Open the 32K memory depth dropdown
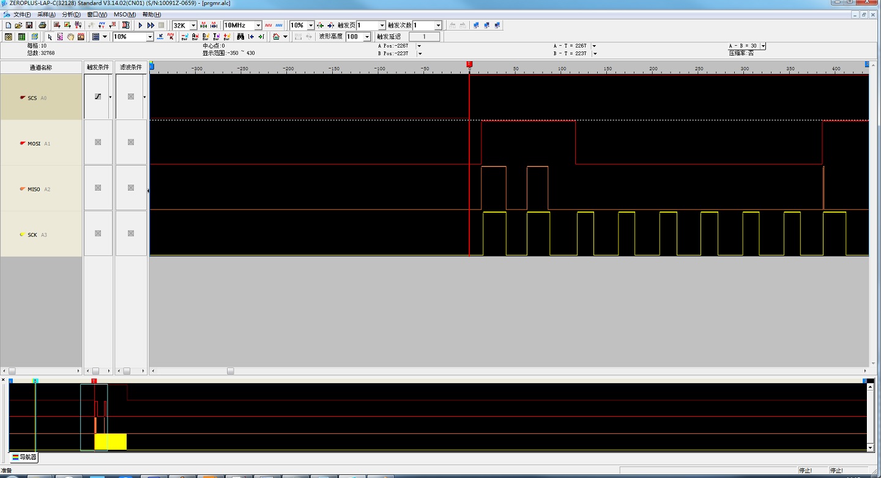The height and width of the screenshot is (478, 881). click(193, 25)
